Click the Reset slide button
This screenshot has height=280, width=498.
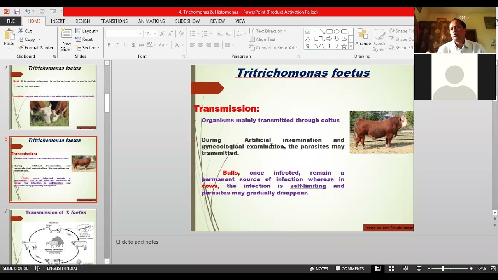click(84, 39)
